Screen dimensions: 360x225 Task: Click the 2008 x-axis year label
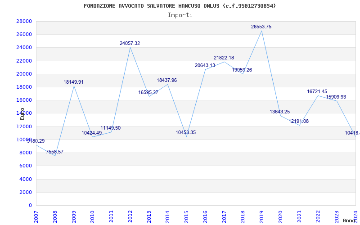[x=55, y=217]
